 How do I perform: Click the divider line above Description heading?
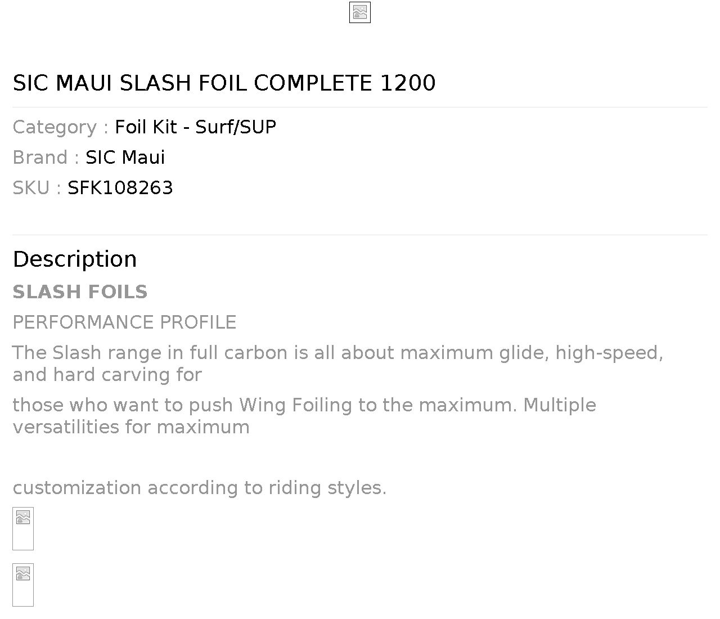(x=360, y=235)
